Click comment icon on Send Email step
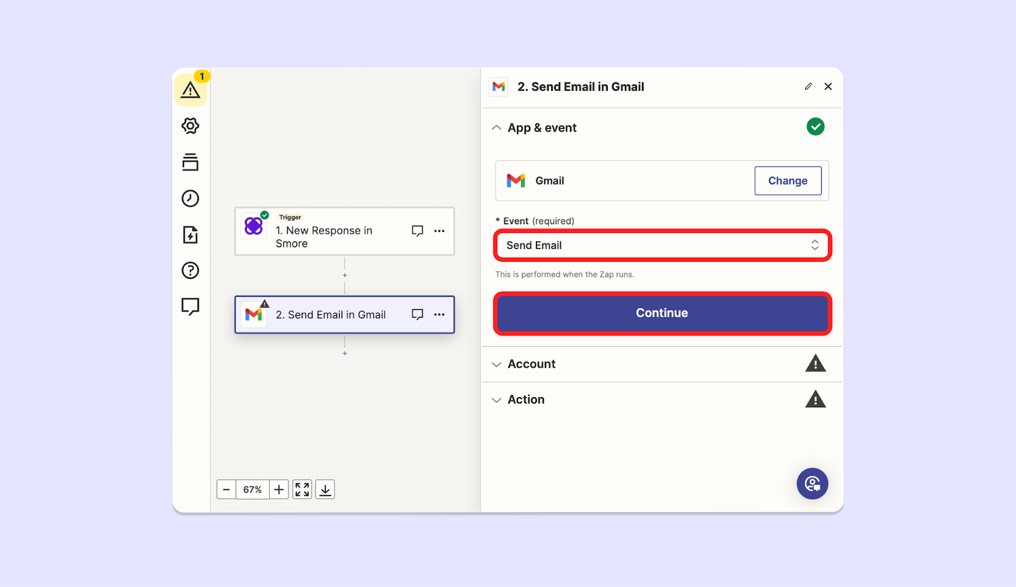 (417, 314)
